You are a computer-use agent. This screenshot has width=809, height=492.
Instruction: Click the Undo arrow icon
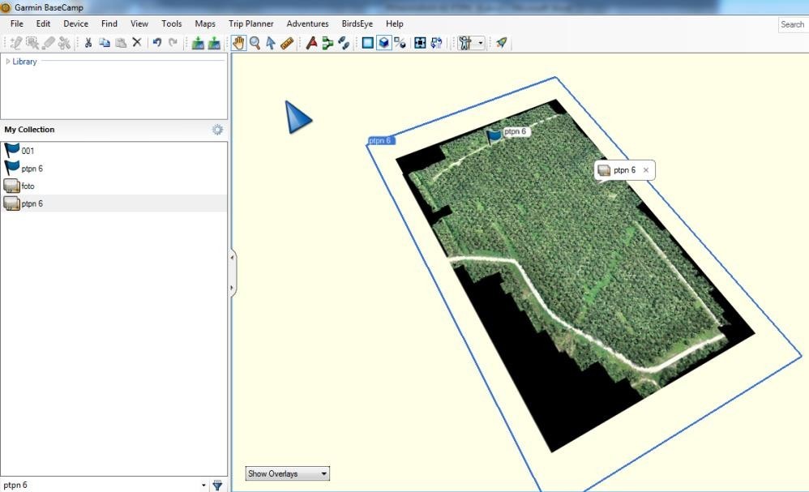156,43
